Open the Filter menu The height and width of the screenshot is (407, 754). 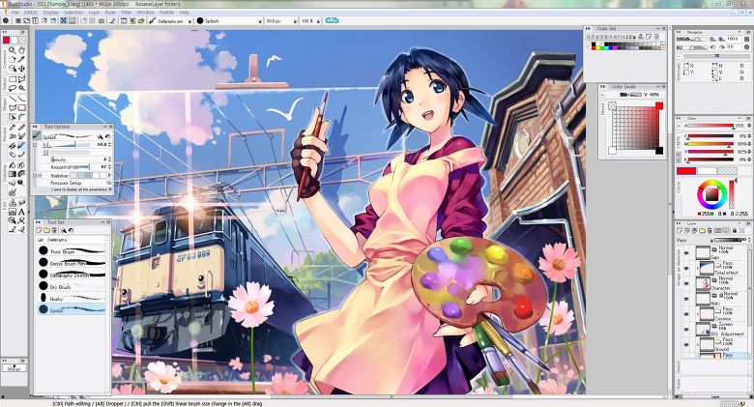click(127, 12)
